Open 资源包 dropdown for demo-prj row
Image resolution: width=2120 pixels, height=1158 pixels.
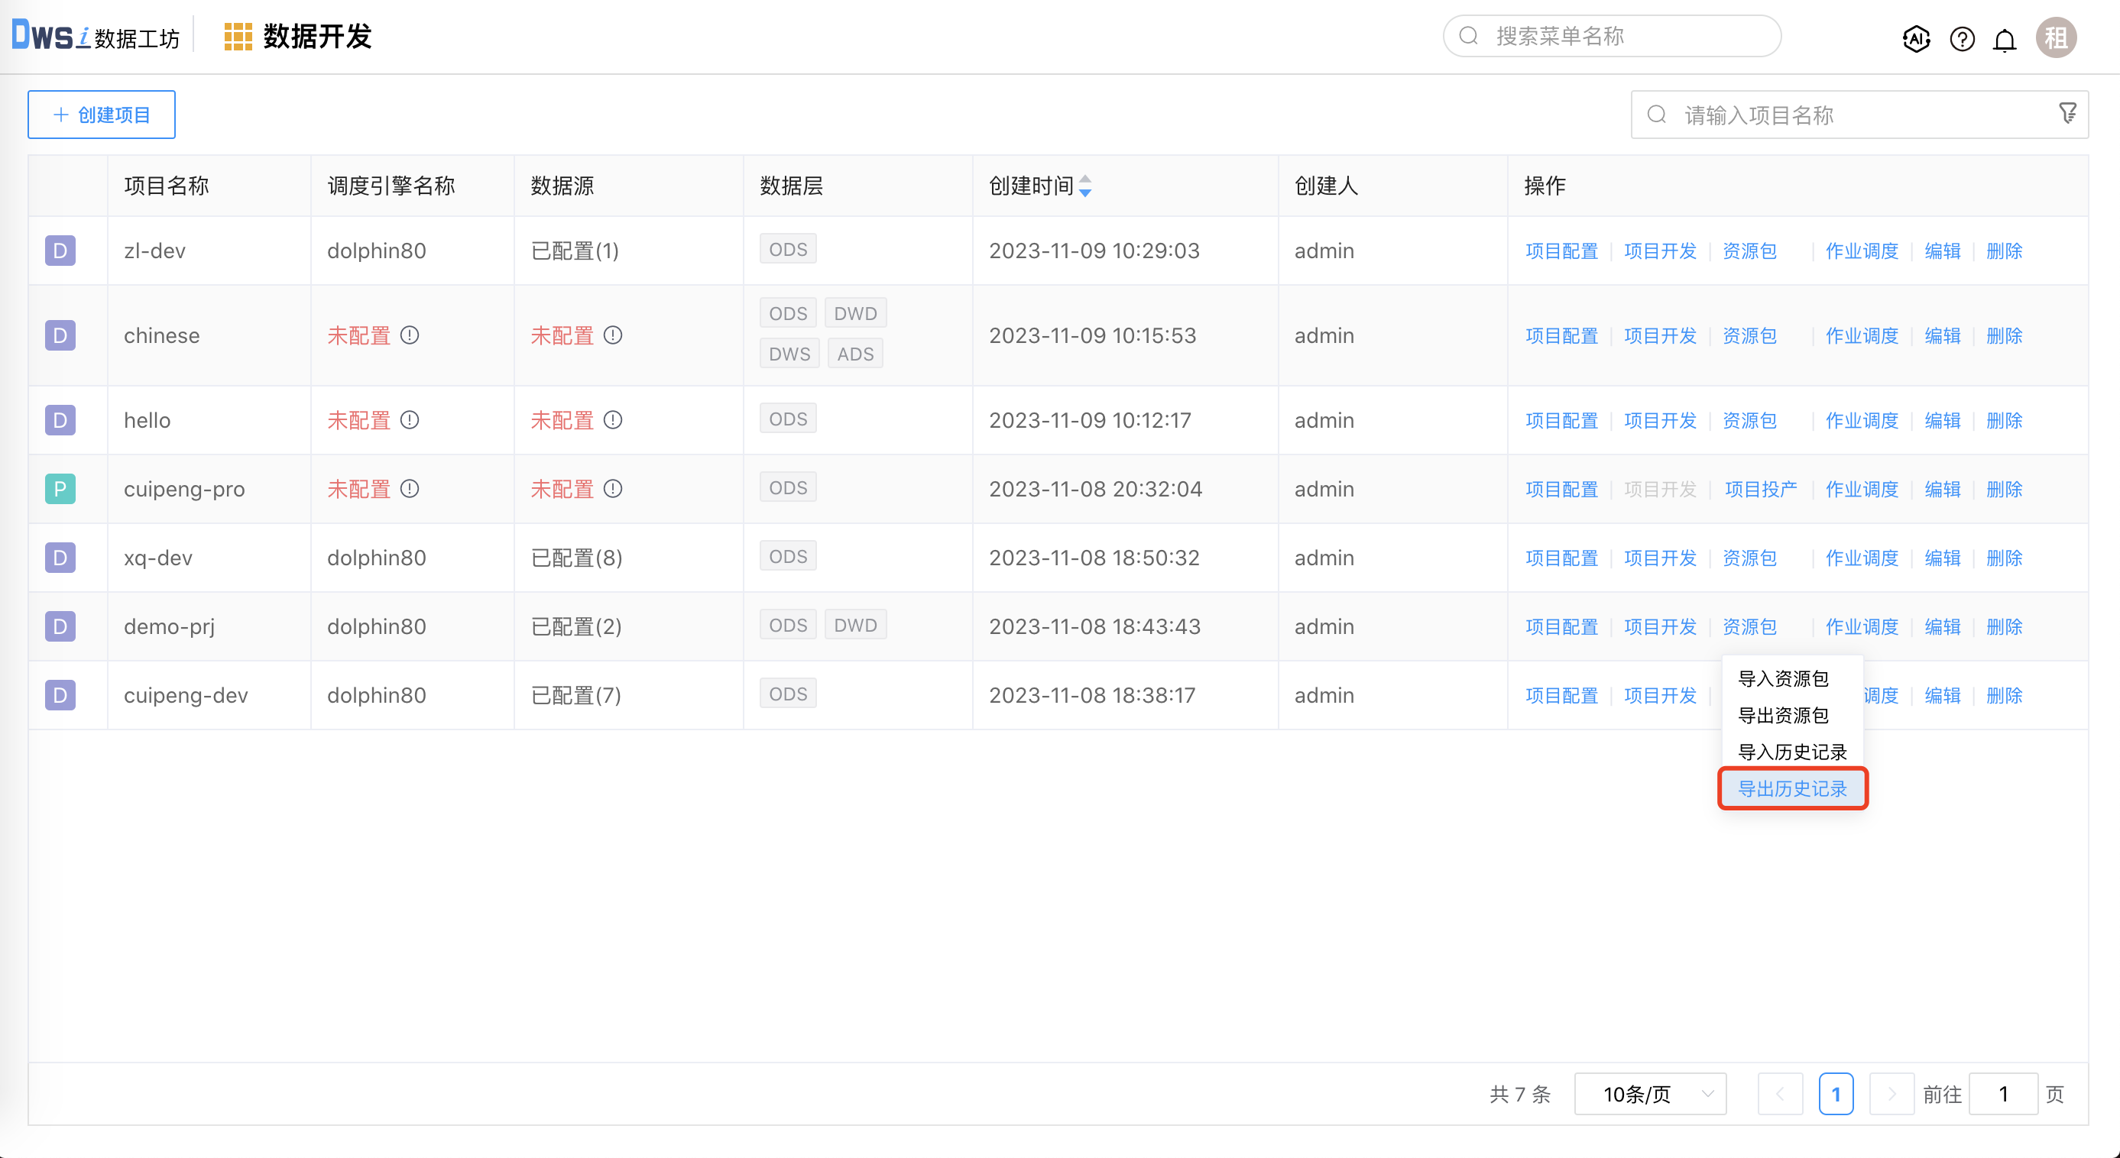1749,626
